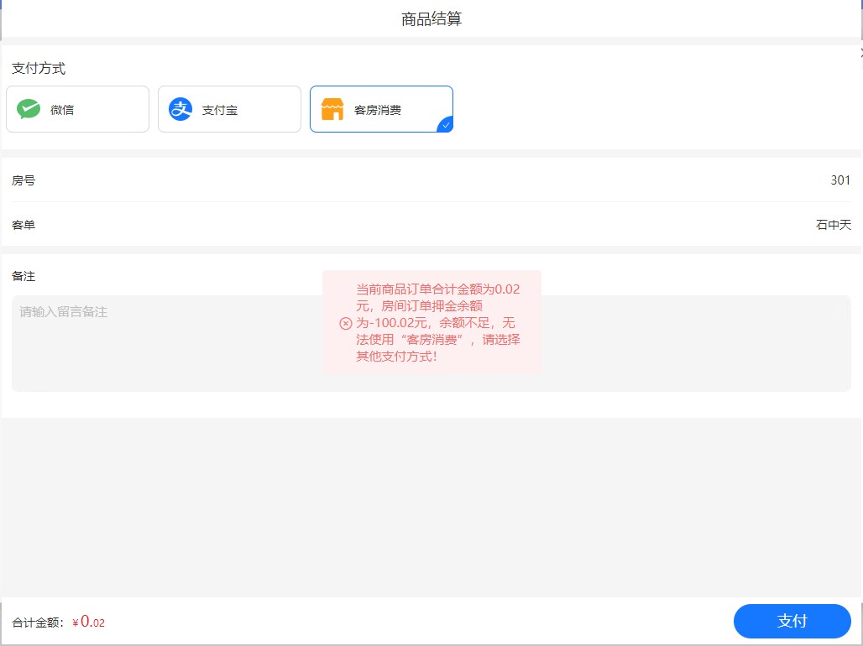Select room charge (客房消费) payment option
Image resolution: width=863 pixels, height=646 pixels.
pyautogui.click(x=381, y=109)
